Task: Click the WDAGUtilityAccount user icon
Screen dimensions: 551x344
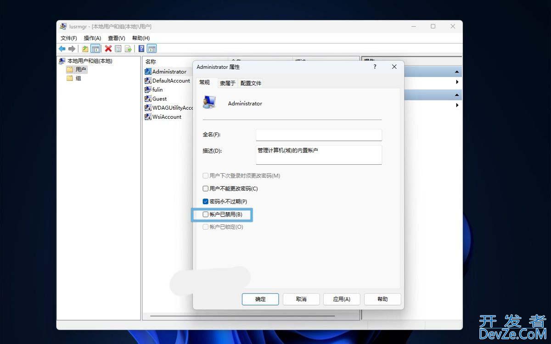Action: (148, 108)
